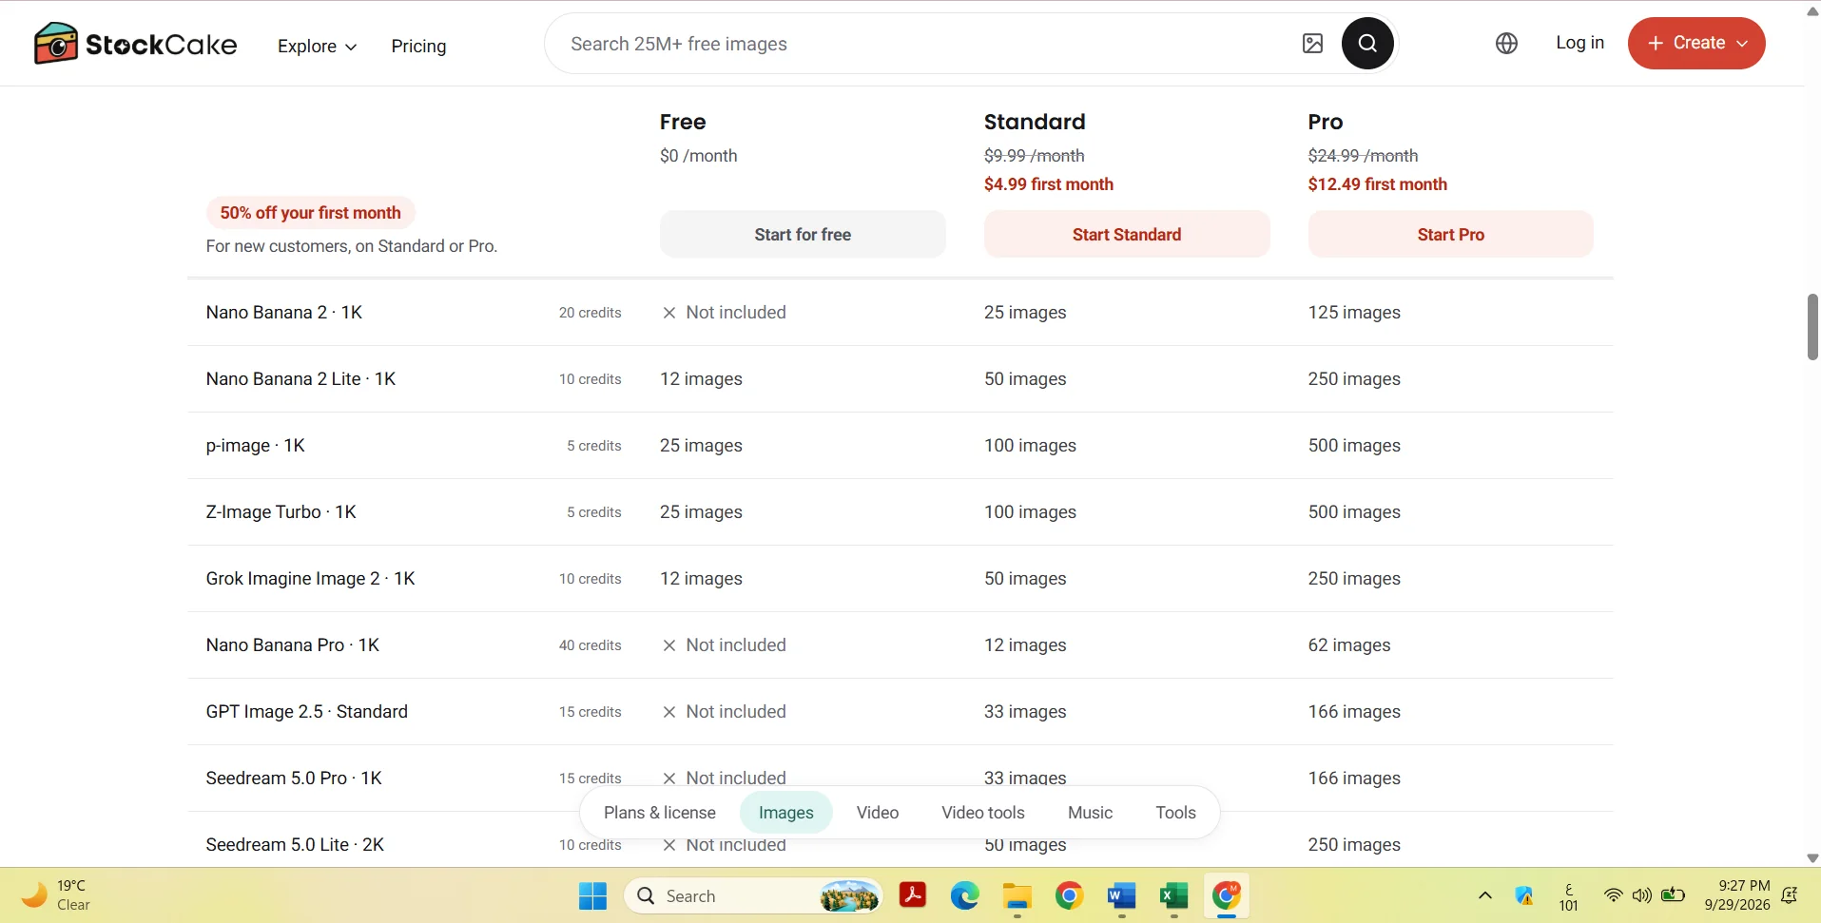1821x923 pixels.
Task: Expand the Create dropdown button
Action: 1696,43
